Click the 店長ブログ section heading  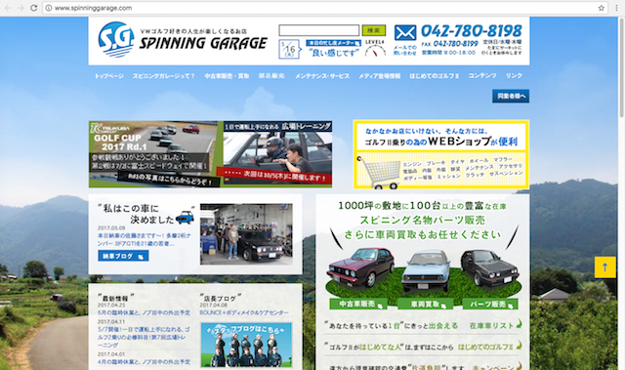(x=220, y=298)
